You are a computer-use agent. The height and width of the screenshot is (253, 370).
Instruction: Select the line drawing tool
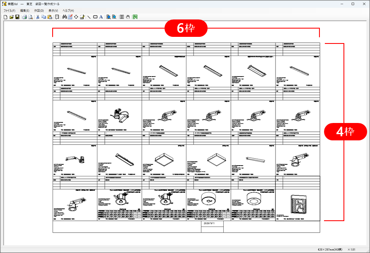89,17
